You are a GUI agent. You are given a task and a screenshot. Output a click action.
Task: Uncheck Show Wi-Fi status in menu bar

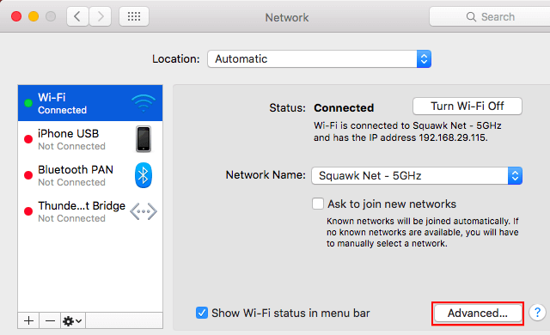pos(202,313)
